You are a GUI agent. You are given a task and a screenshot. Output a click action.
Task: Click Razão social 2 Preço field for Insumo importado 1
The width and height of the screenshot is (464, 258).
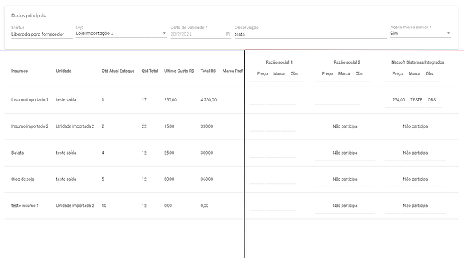click(322, 101)
